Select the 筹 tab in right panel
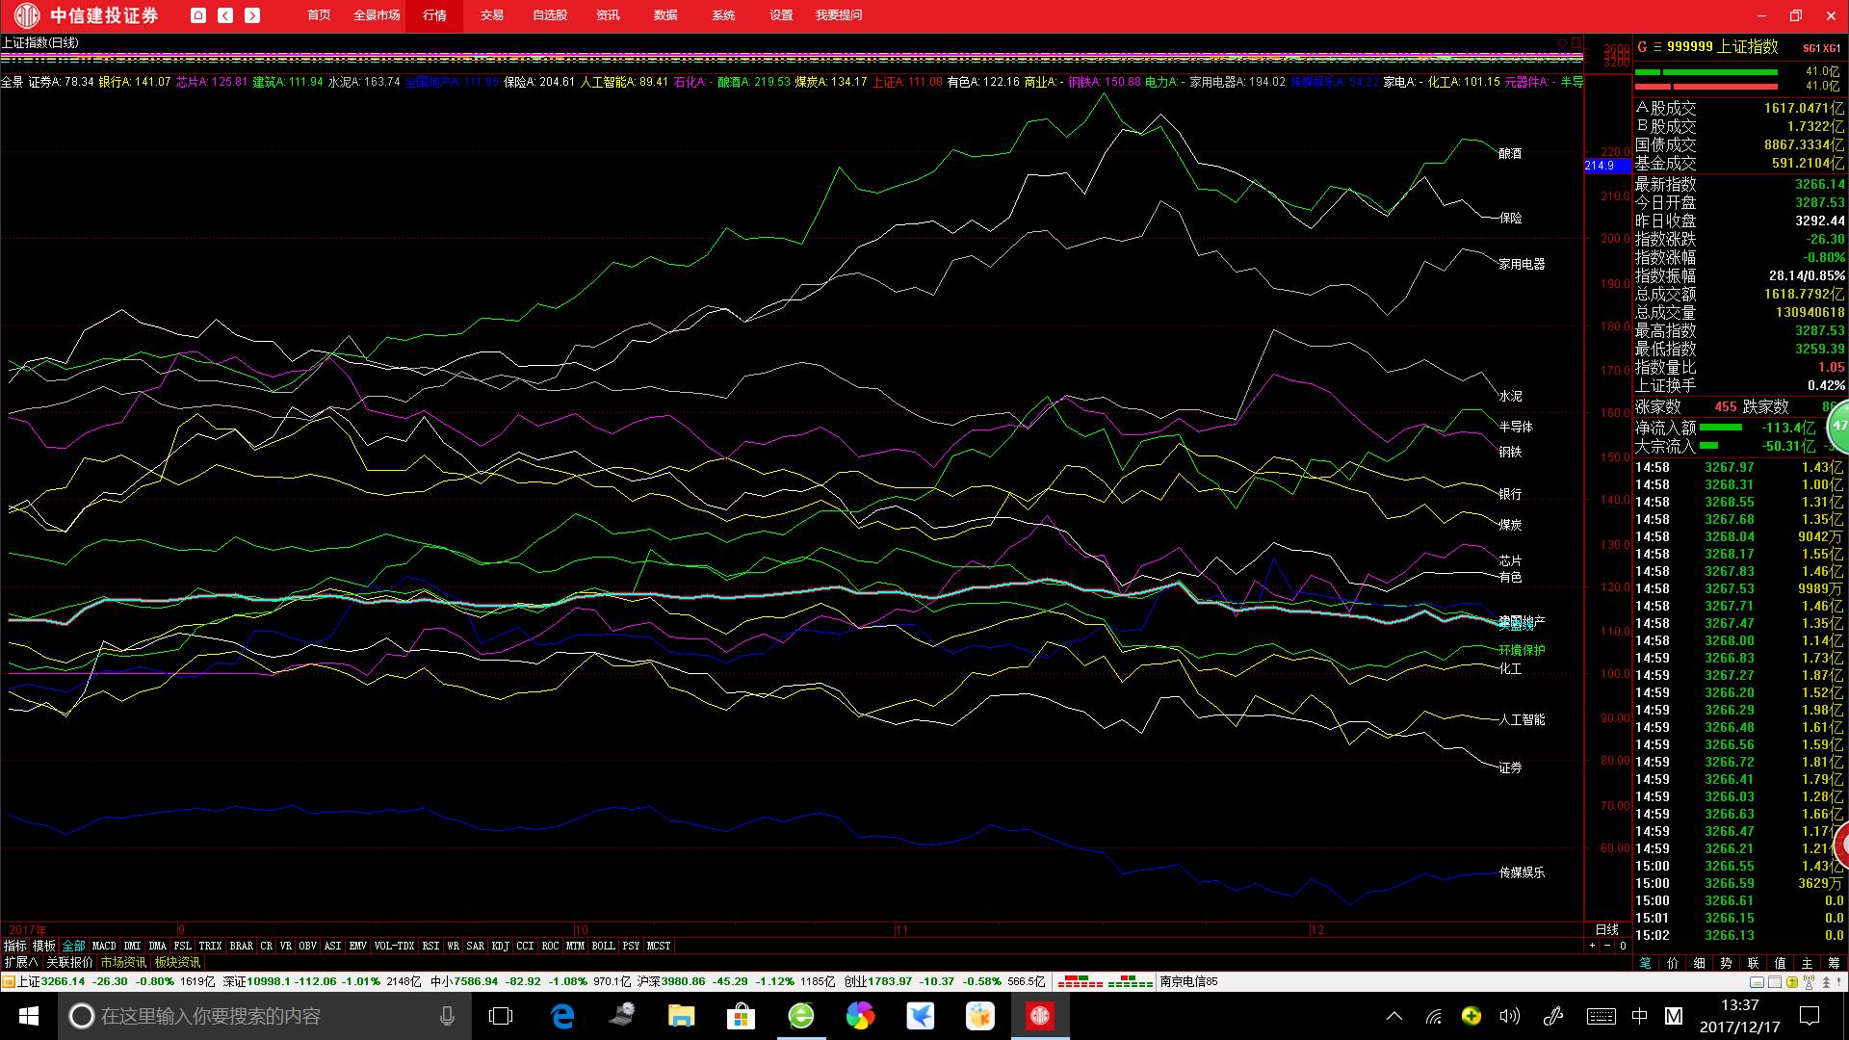Viewport: 1849px width, 1040px height. click(1835, 963)
